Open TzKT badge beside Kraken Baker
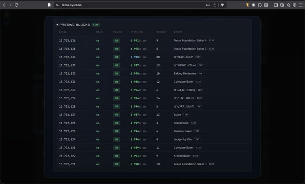 click(196, 156)
